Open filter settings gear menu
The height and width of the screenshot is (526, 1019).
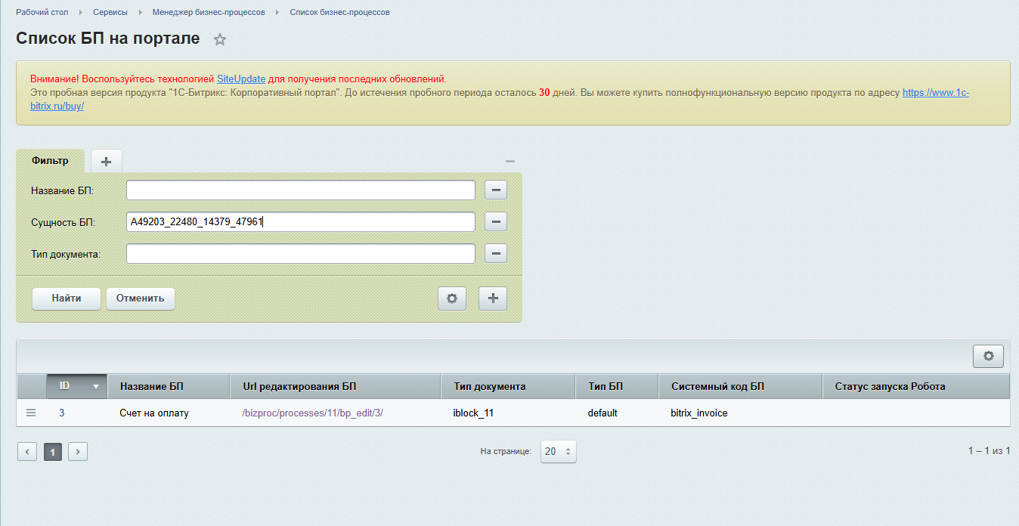tap(452, 299)
